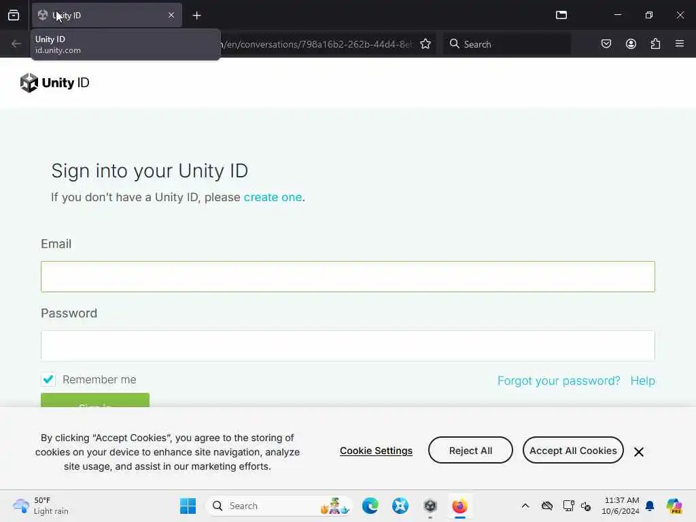Follow the 'create one' link
Image resolution: width=696 pixels, height=522 pixels.
click(x=273, y=197)
